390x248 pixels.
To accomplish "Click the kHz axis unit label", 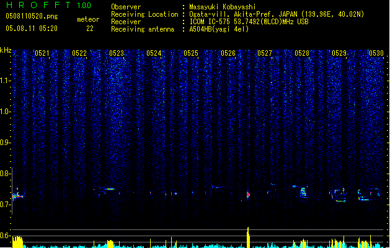I will coord(6,50).
